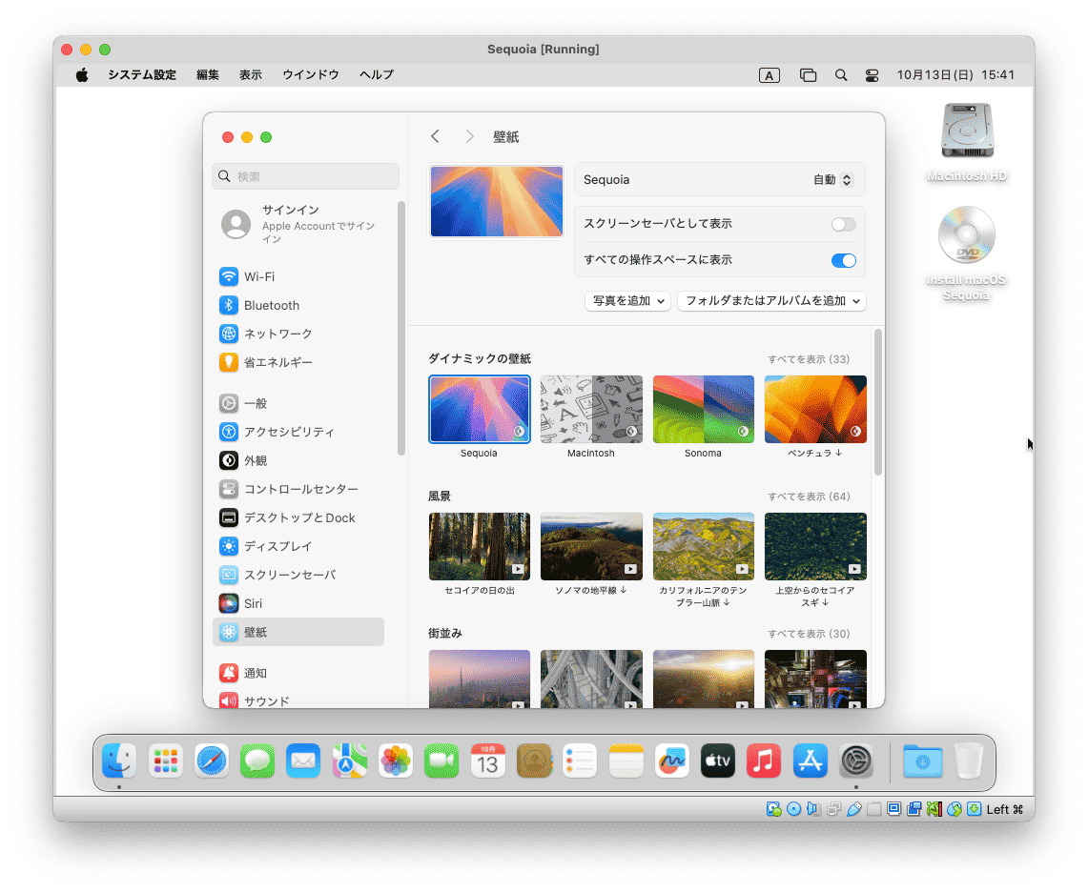Open 外観 settings pane

pos(298,460)
